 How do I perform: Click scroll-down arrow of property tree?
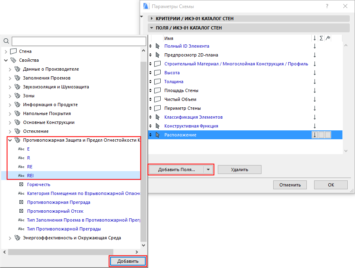pyautogui.click(x=143, y=245)
